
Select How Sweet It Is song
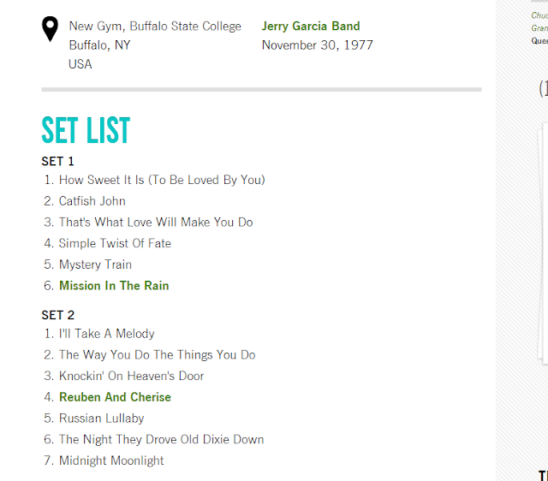(x=162, y=180)
